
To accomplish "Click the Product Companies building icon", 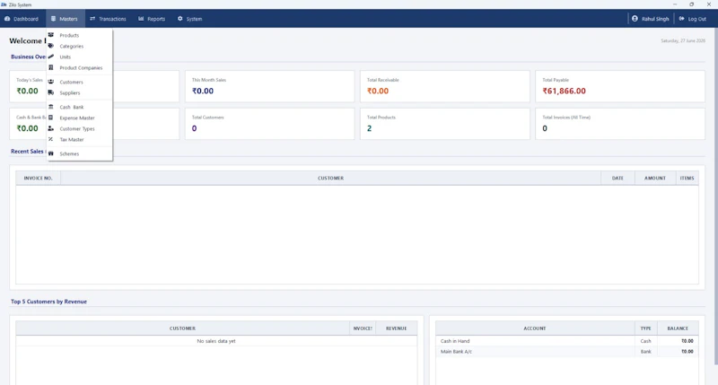I will point(51,67).
